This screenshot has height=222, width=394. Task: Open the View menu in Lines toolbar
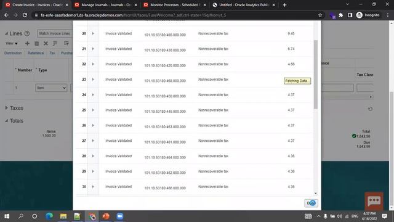pos(12,43)
